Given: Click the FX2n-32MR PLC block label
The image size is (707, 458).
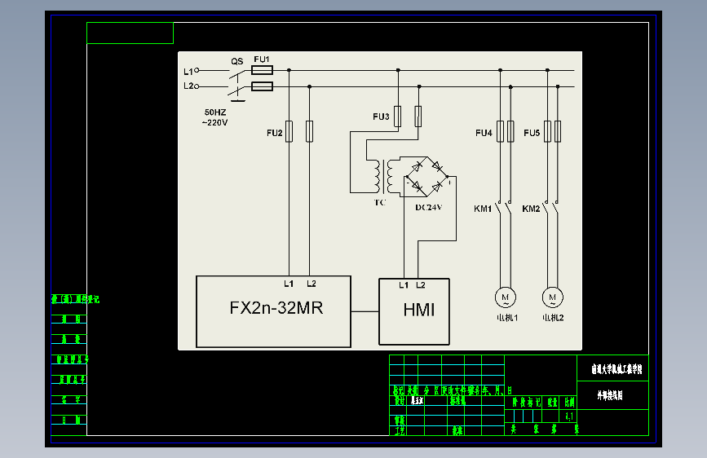Looking at the screenshot, I should tap(276, 308).
